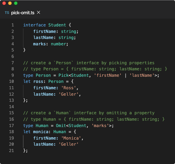175x164 pixels.
Task: Select the pick-omit.ts editor tab
Action: 23,13
